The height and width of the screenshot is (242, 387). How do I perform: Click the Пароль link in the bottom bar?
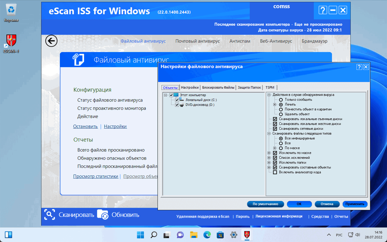pos(243,216)
